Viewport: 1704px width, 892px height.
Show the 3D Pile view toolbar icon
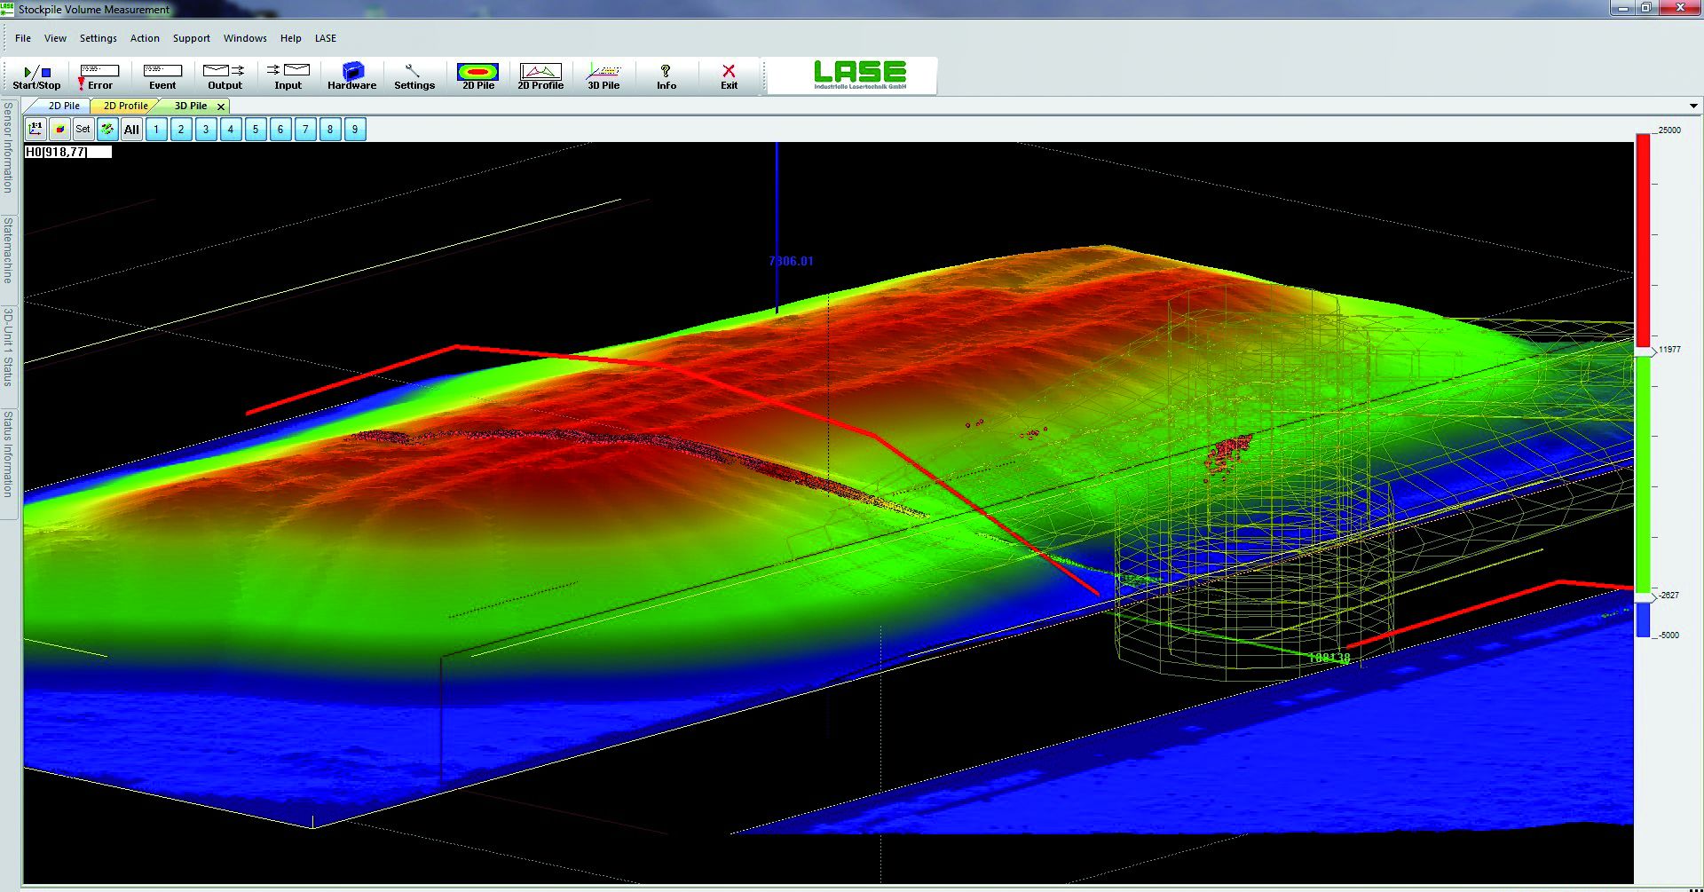tap(603, 76)
